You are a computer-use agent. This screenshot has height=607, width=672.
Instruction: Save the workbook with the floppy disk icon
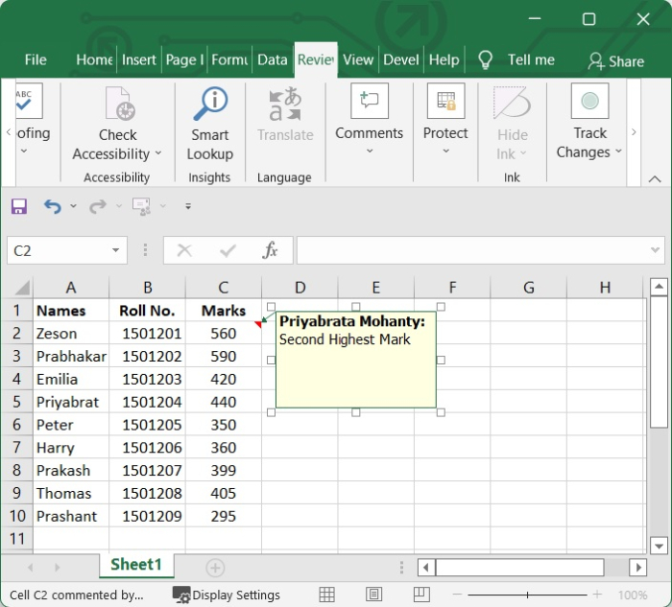coord(19,206)
